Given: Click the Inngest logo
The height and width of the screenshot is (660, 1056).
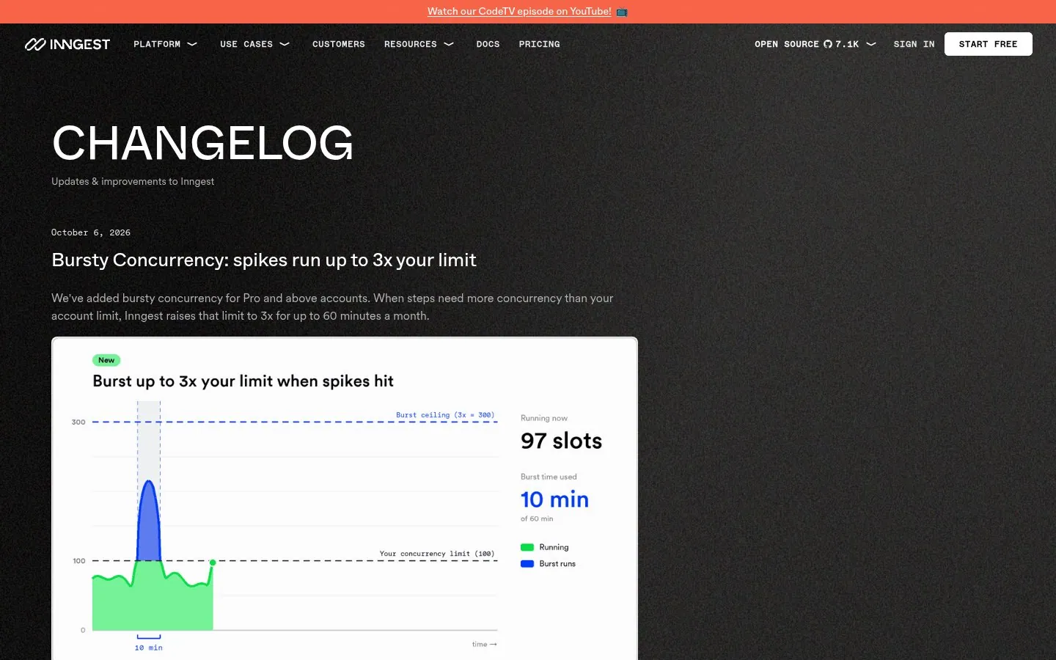Looking at the screenshot, I should click(67, 44).
